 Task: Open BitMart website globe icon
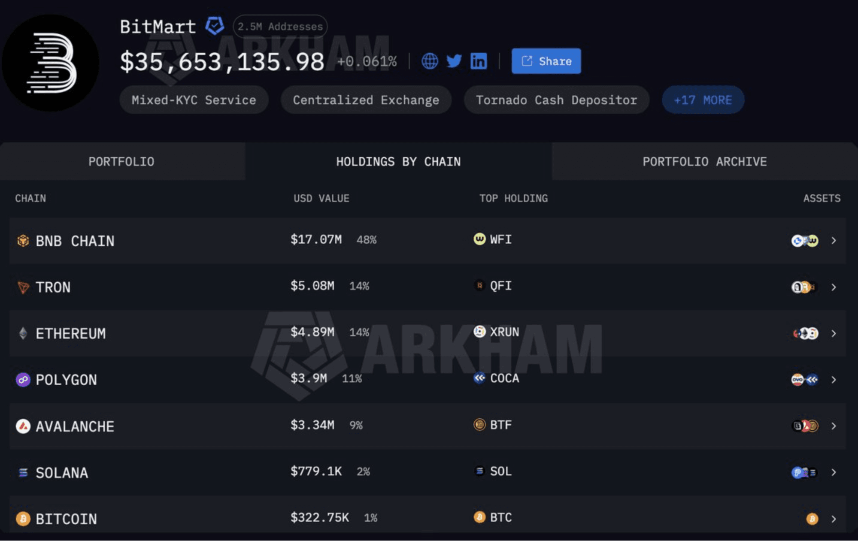click(430, 61)
